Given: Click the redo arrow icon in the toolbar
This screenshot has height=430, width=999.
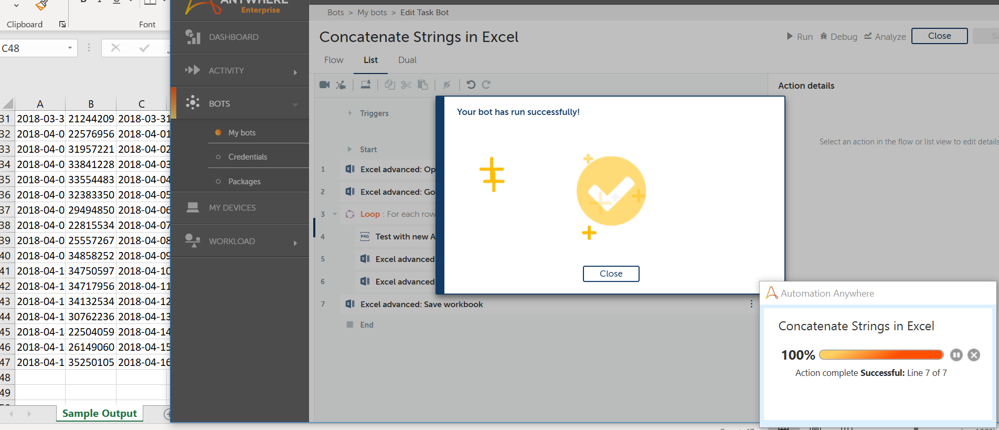Looking at the screenshot, I should point(486,85).
